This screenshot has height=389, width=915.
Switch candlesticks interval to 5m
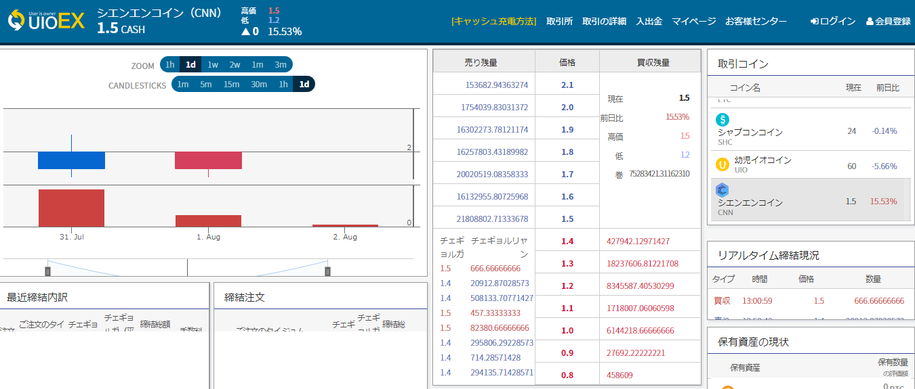(206, 85)
